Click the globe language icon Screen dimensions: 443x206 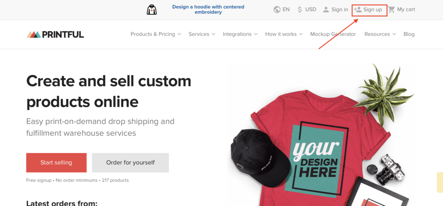pos(277,10)
